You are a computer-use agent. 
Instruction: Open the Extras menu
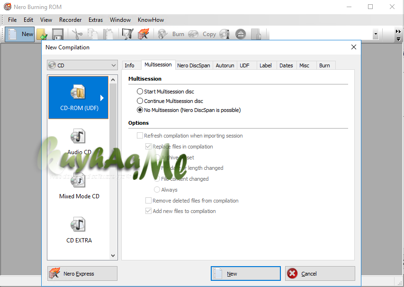tap(96, 20)
